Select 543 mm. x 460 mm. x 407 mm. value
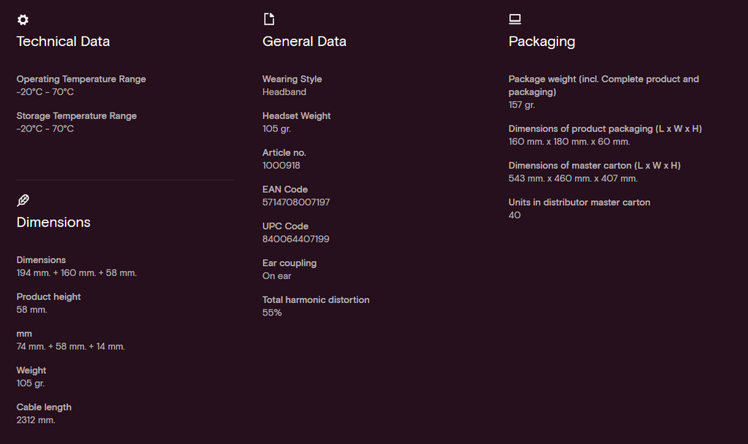 (573, 178)
